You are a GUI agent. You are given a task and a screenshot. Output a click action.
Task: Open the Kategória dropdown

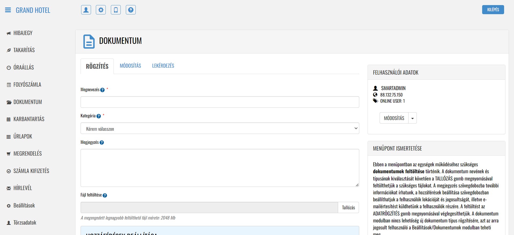coord(220,128)
